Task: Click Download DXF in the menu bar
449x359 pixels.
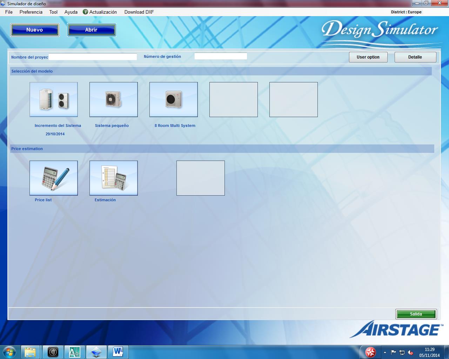Action: pos(139,12)
